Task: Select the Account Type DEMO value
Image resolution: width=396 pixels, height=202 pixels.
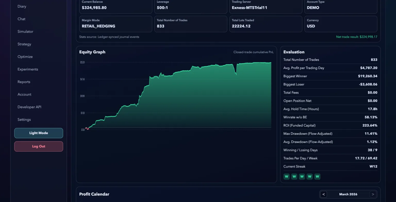Action: pos(313,8)
